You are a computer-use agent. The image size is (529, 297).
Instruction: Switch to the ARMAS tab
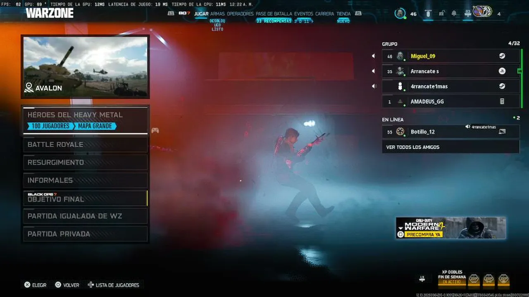217,14
